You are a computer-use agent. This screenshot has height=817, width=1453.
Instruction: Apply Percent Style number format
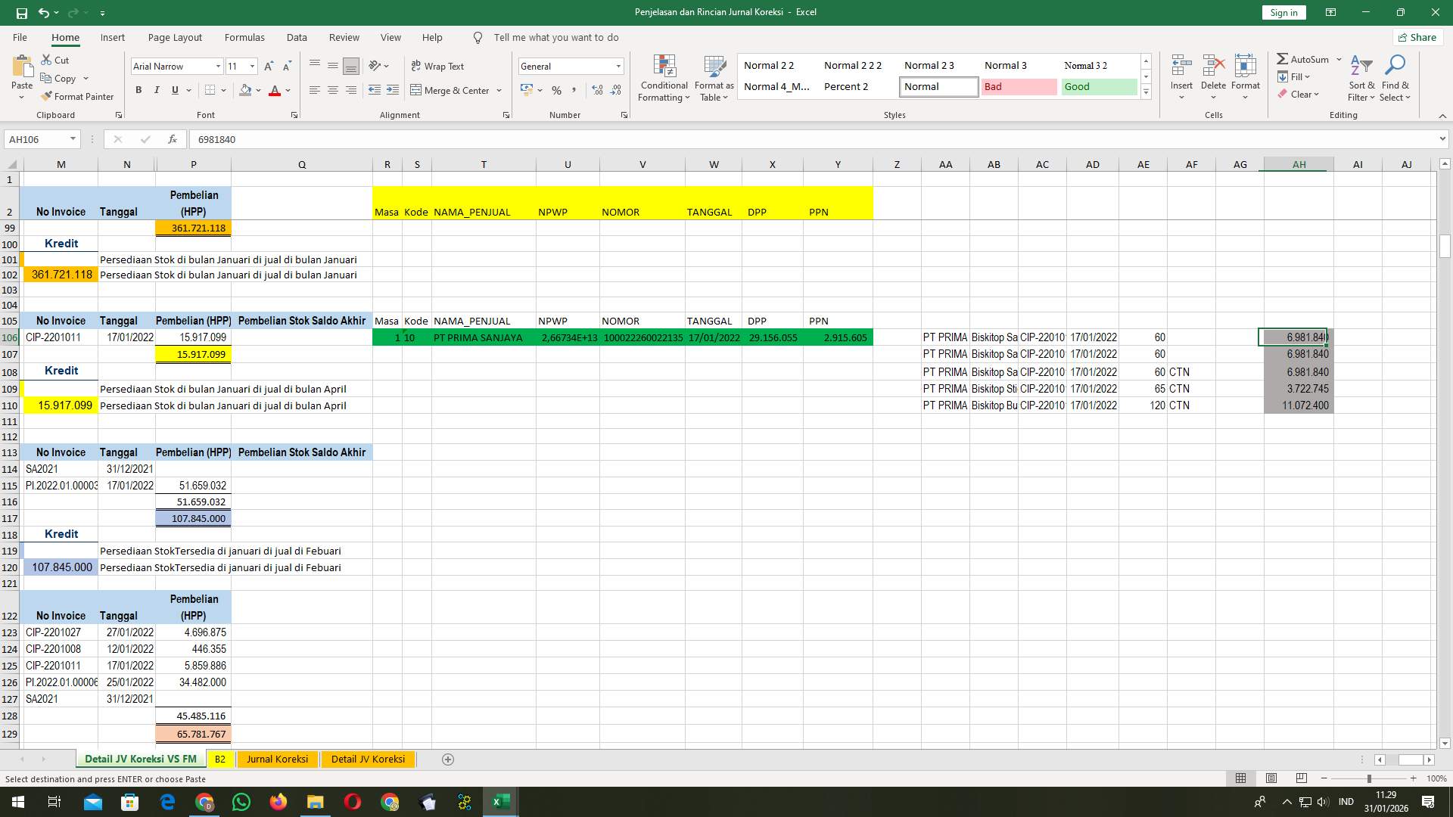[557, 90]
